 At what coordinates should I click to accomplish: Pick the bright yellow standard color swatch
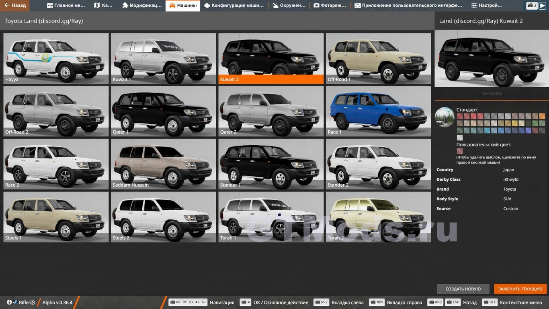point(515,124)
